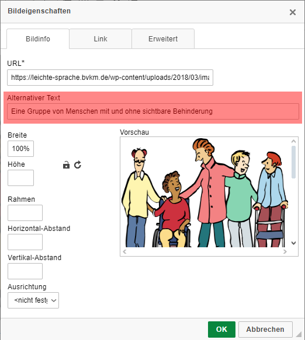The width and height of the screenshot is (305, 340).
Task: Select the Breite field showing 100%
Action: coord(20,149)
